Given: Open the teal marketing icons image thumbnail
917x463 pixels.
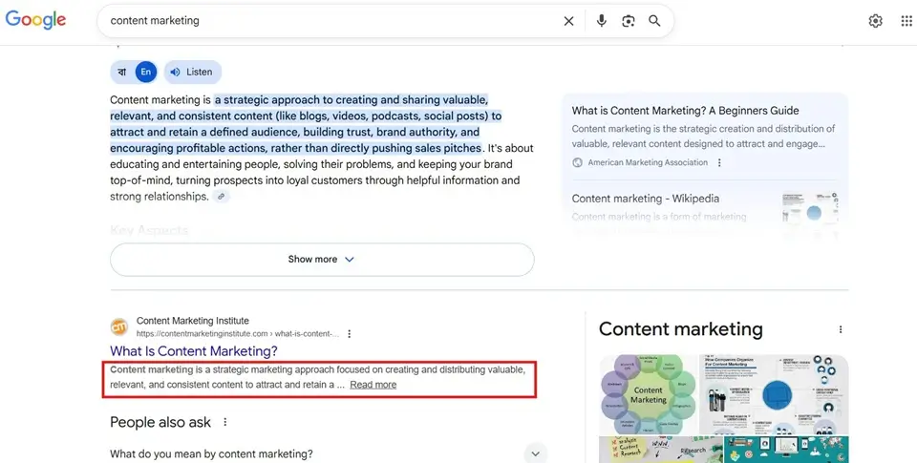Looking at the screenshot, I should click(786, 451).
